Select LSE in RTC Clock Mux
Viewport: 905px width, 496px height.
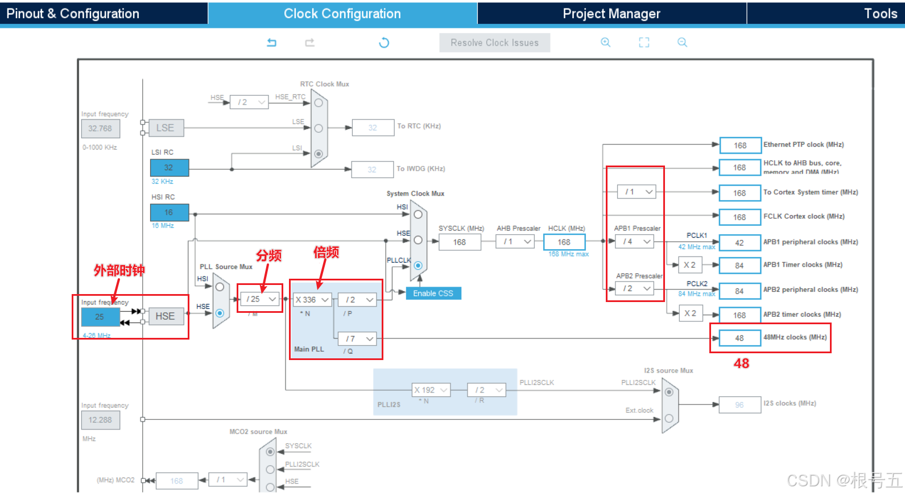tap(319, 129)
